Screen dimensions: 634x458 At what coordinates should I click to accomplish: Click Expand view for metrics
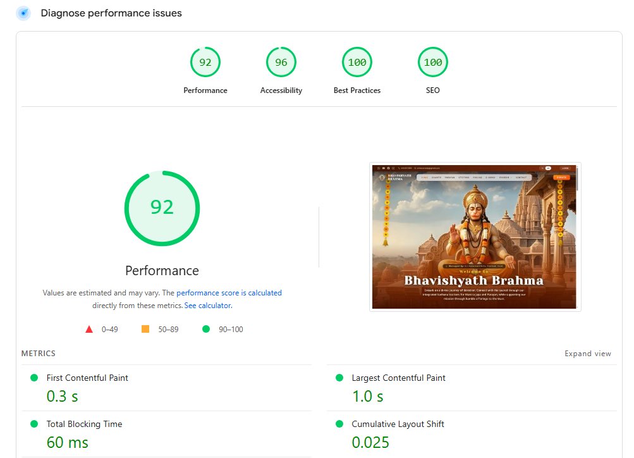click(x=587, y=354)
